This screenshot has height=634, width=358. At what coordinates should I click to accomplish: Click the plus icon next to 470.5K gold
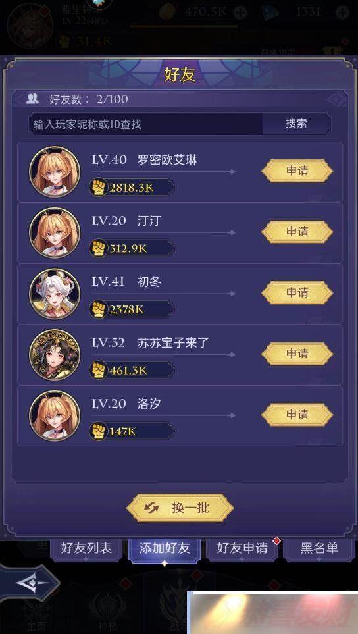click(x=240, y=13)
